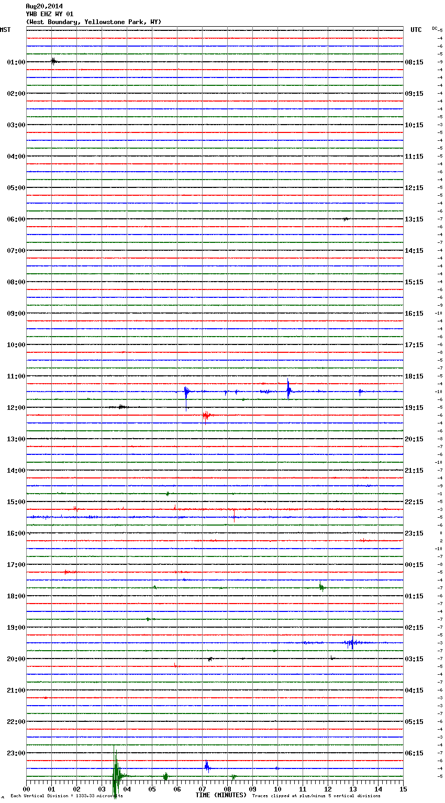Click the 13:15 UTC time label
This screenshot has width=445, height=803.
coord(414,219)
